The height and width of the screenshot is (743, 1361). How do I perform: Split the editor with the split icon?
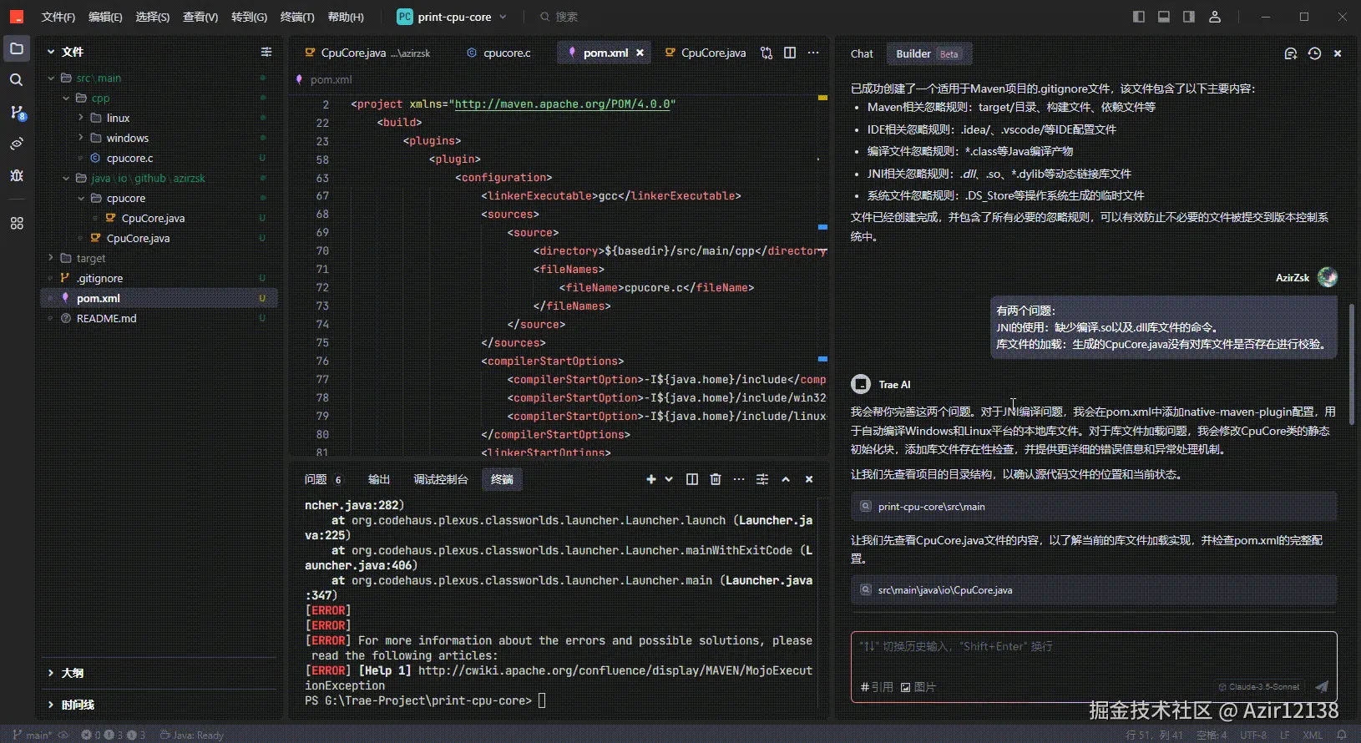[x=790, y=53]
